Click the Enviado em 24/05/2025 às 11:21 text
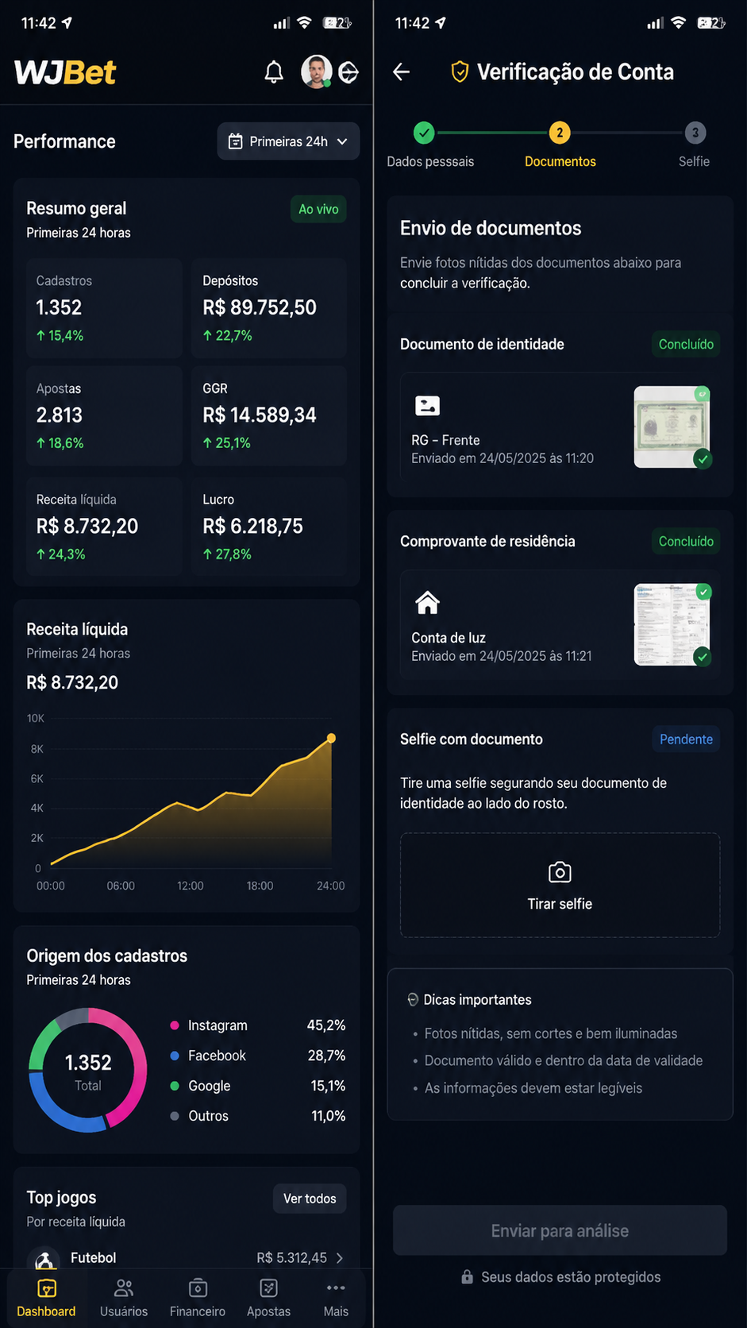Screen dimensions: 747x1328 [502, 656]
